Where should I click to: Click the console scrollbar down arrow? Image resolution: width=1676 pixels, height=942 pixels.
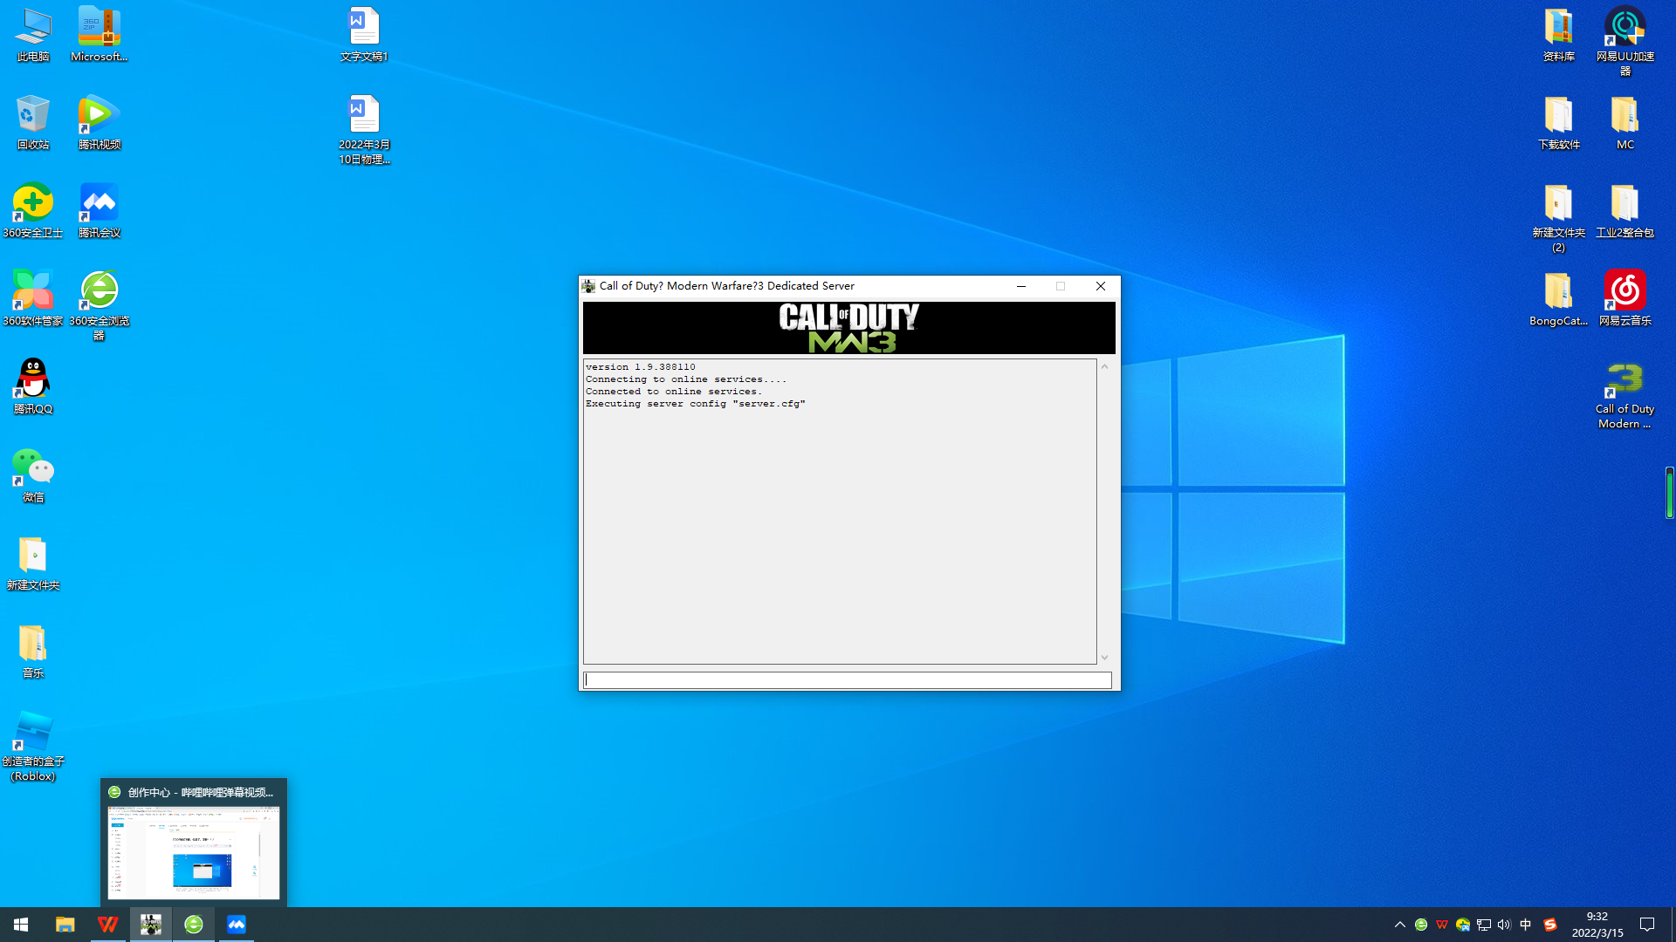tap(1104, 658)
